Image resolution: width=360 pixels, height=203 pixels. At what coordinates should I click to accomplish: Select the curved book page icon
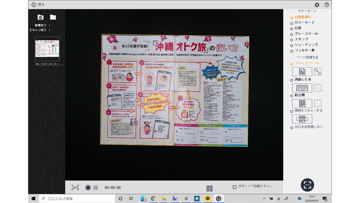302,88
